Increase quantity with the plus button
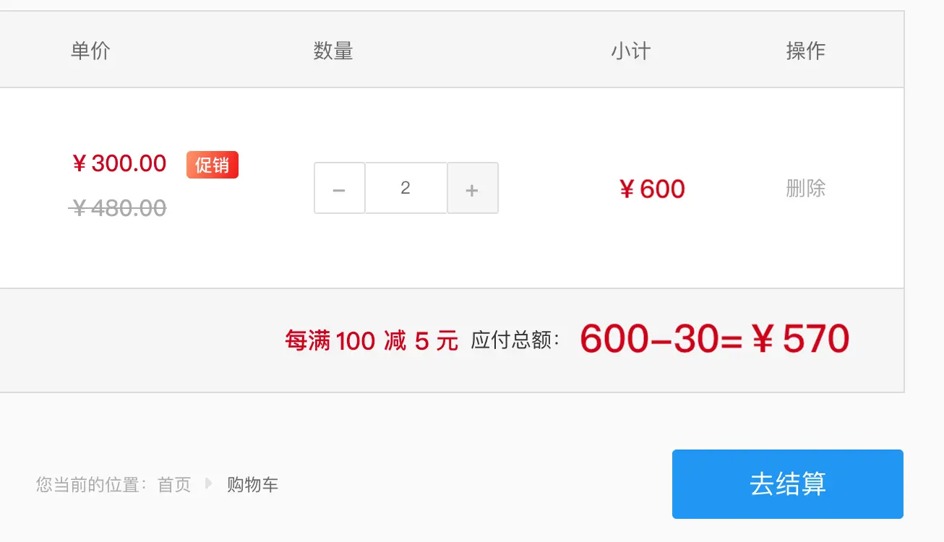 pyautogui.click(x=473, y=188)
